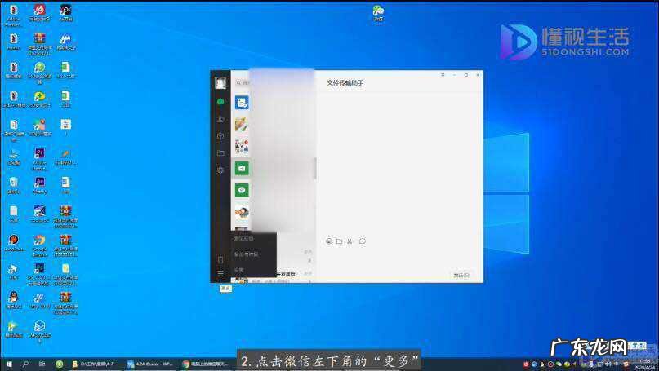Click the More hamburger icon at sidebar bottom

(220, 274)
